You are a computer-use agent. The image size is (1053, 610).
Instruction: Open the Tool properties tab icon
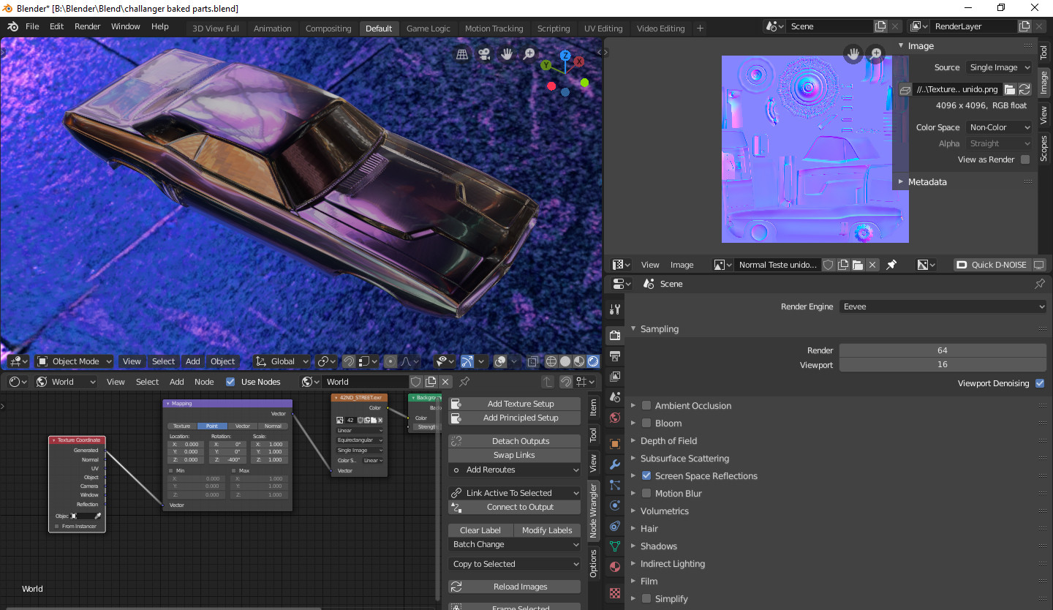point(615,309)
